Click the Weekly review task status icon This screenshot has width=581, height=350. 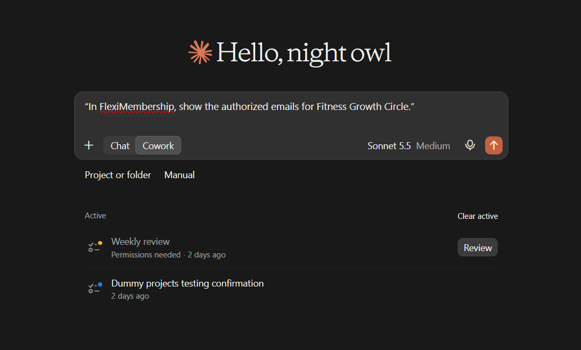coord(95,246)
